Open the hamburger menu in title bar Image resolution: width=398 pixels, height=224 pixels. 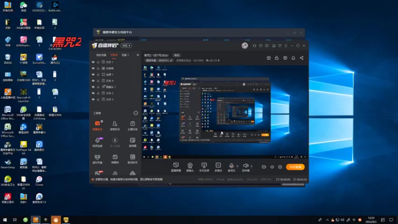click(286, 46)
